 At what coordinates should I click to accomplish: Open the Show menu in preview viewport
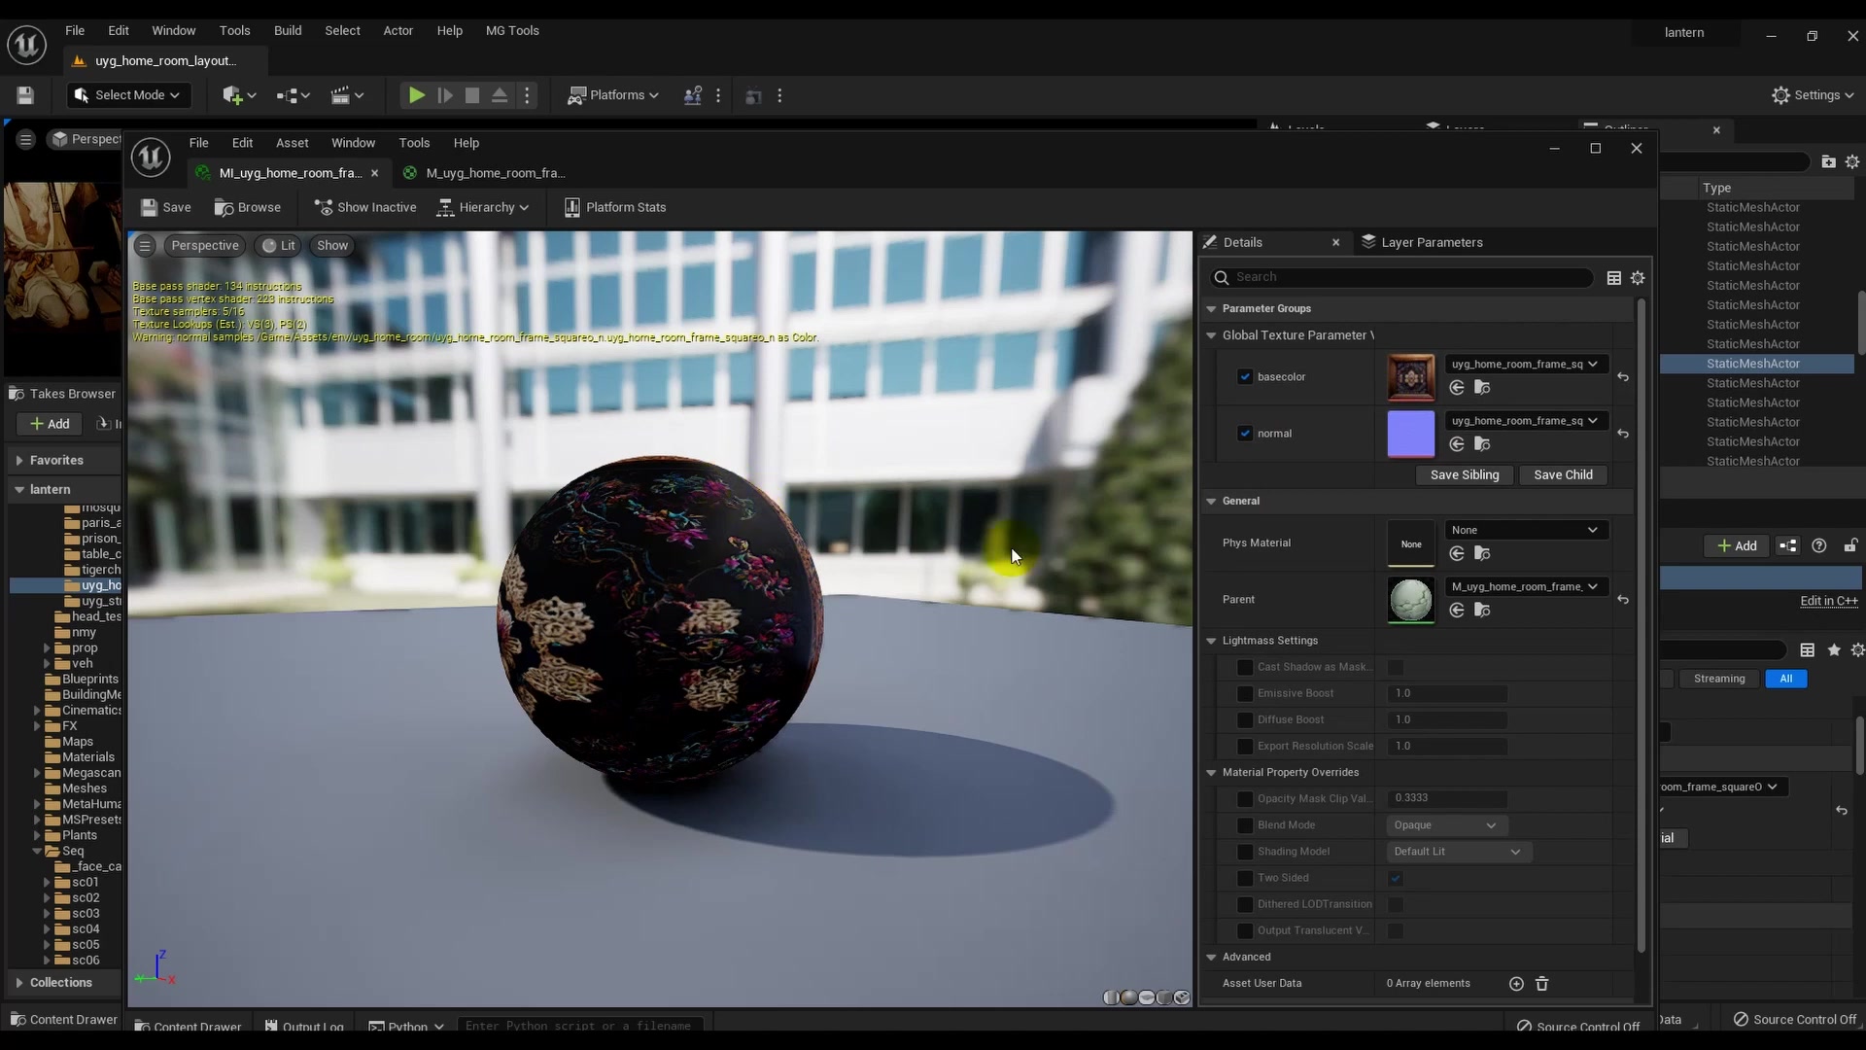pos(332,246)
